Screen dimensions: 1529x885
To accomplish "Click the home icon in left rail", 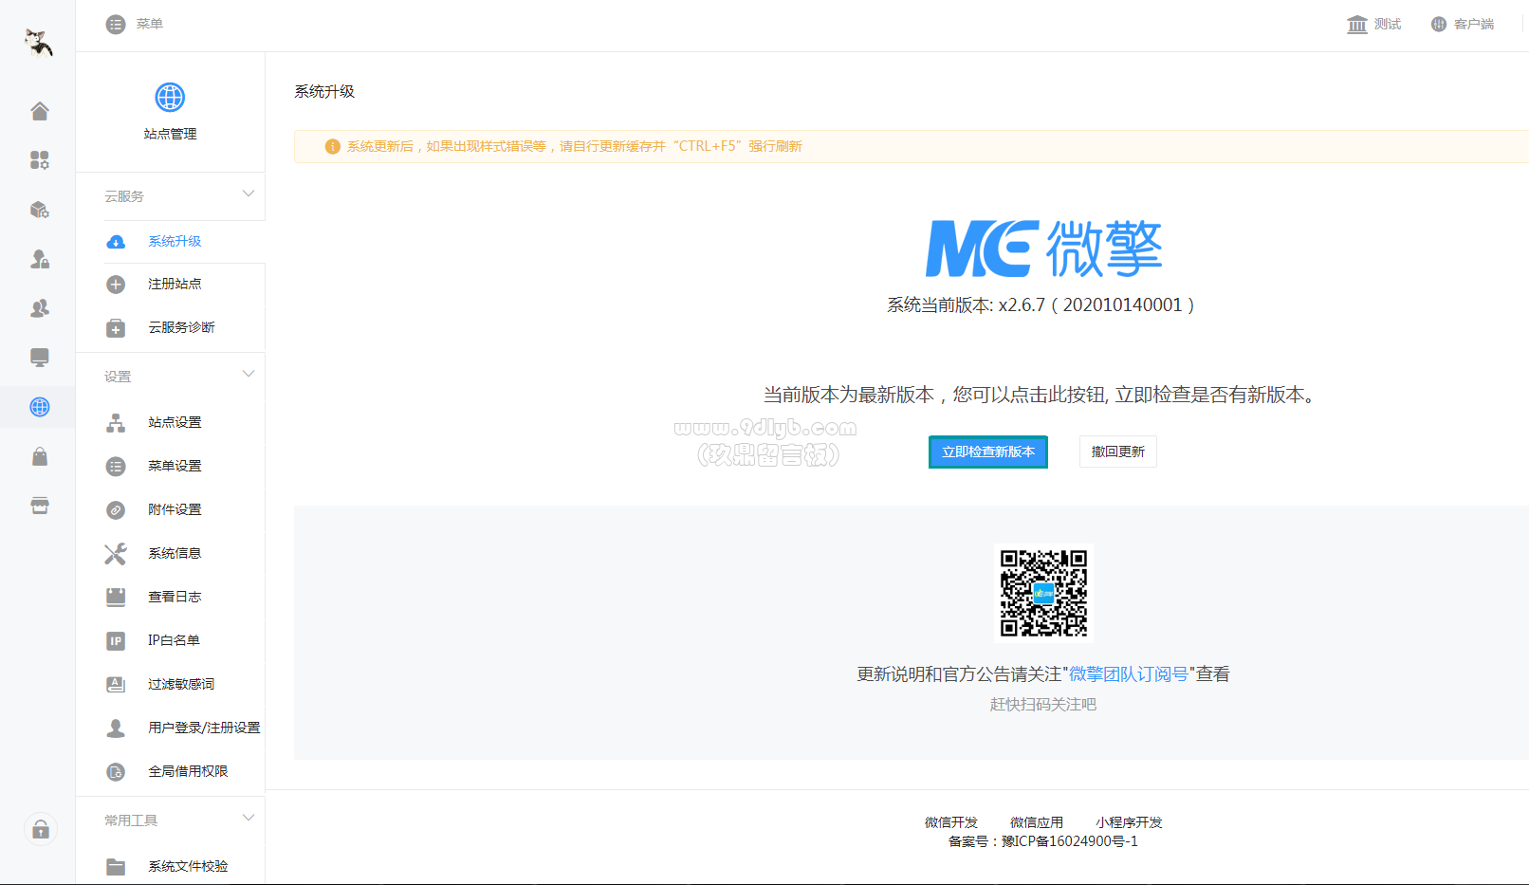I will (39, 111).
